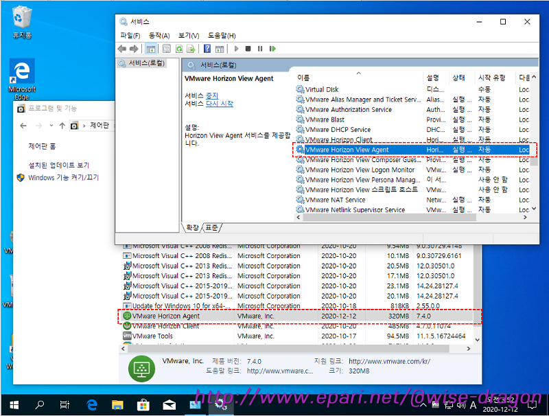Open Mail from the taskbar
The height and width of the screenshot is (416, 549).
coord(169,405)
